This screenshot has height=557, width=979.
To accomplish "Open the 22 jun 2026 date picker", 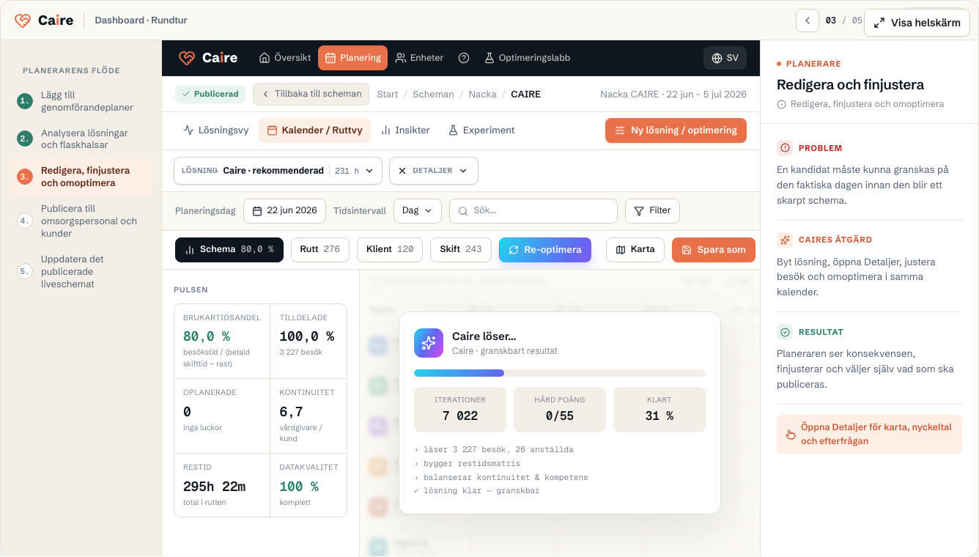I will [x=284, y=211].
